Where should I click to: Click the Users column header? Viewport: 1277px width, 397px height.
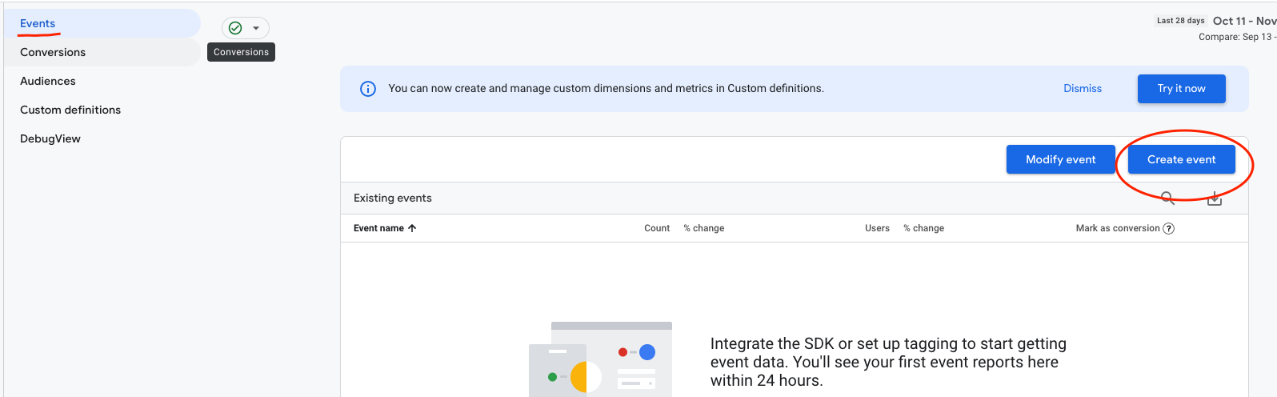(877, 228)
